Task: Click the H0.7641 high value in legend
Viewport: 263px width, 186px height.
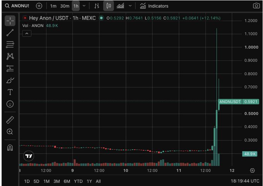Action: (x=134, y=18)
